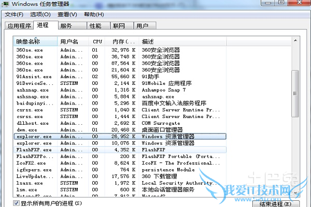Select the 360se.exe row with 32,976 K

[120, 50]
